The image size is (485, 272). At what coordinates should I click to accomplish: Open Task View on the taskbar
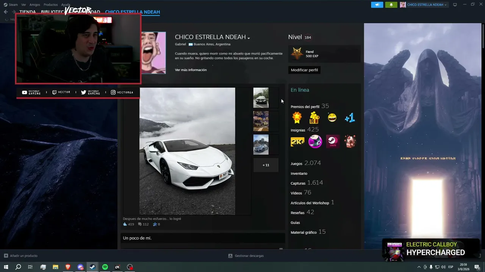tap(30, 267)
